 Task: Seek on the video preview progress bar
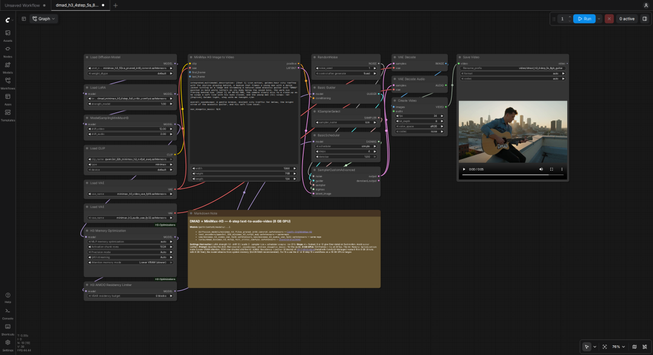tap(513, 175)
